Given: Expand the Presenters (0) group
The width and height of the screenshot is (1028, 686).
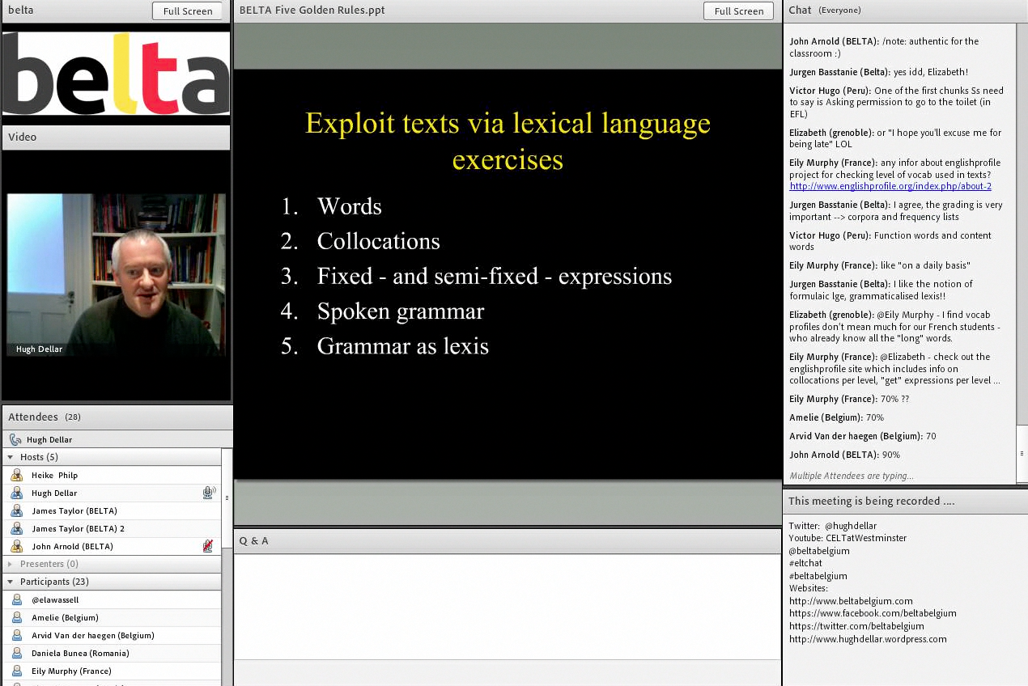Looking at the screenshot, I should 11,564.
